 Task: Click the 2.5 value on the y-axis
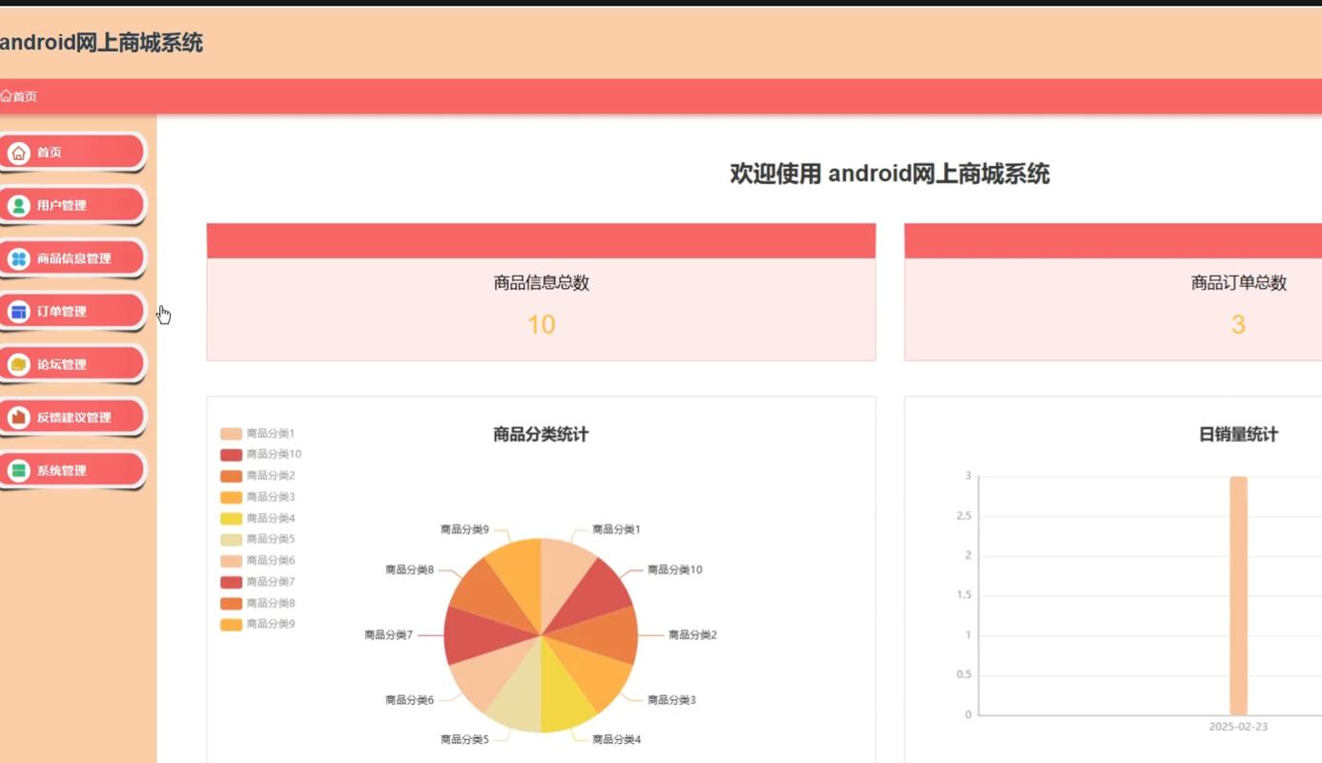[x=962, y=516]
